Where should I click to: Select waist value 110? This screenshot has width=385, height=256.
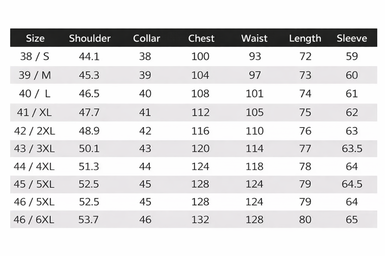click(254, 131)
